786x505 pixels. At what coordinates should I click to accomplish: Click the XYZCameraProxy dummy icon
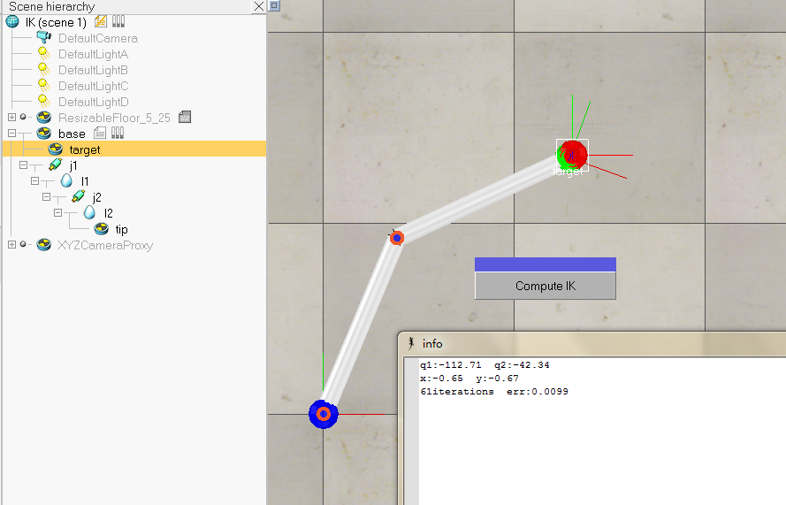click(44, 245)
